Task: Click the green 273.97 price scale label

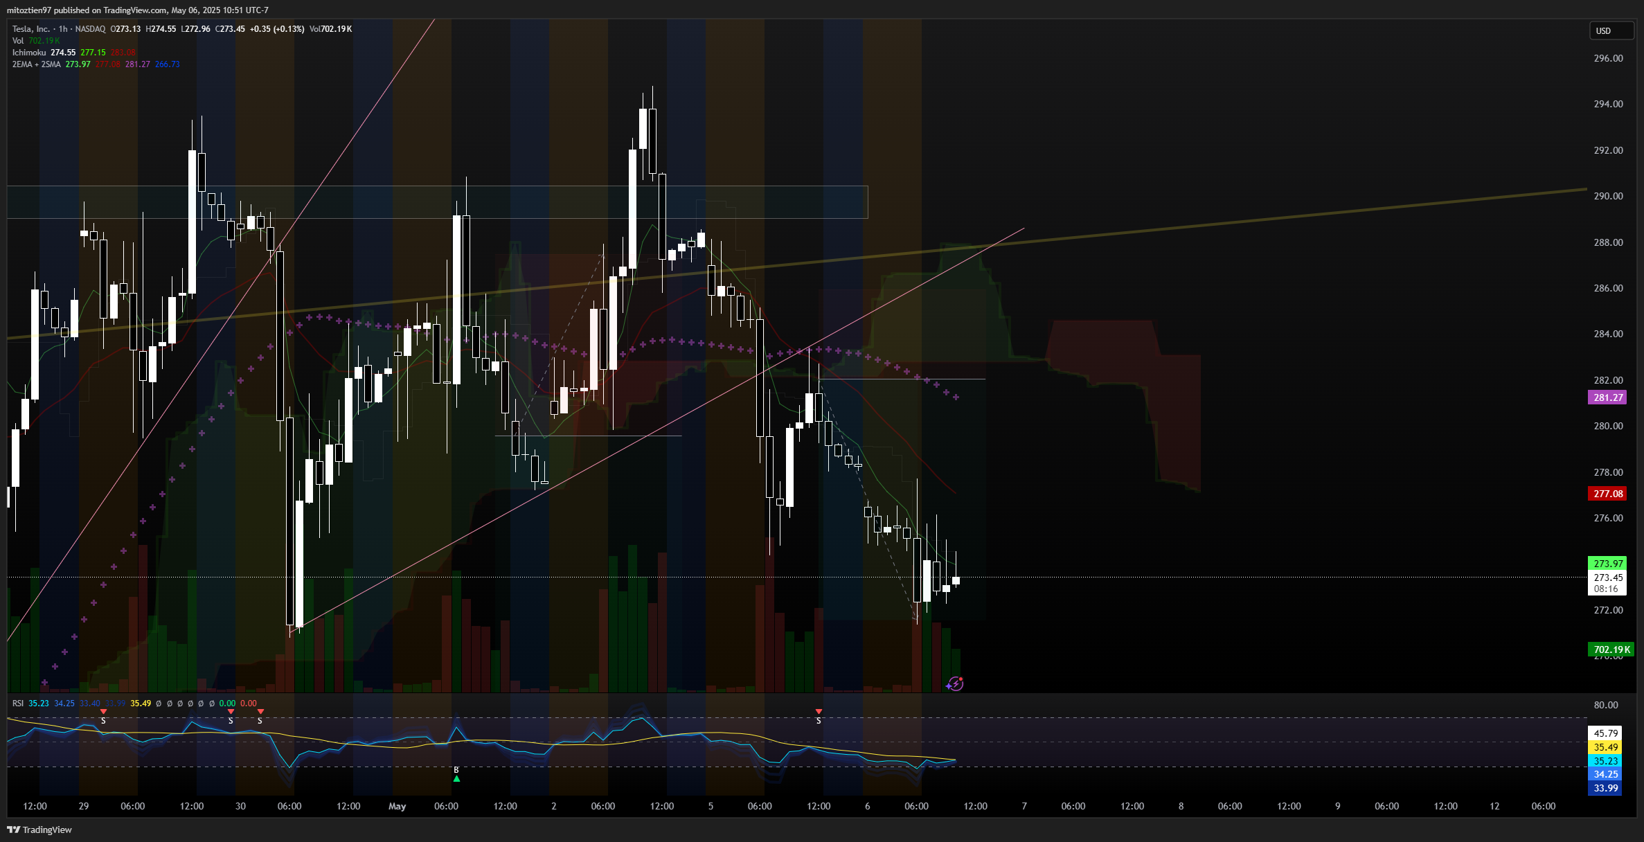Action: pos(1608,564)
